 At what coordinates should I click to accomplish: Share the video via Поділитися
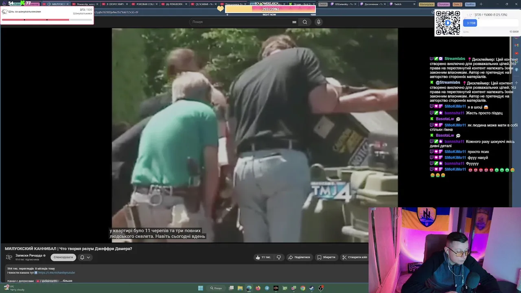pos(299,257)
